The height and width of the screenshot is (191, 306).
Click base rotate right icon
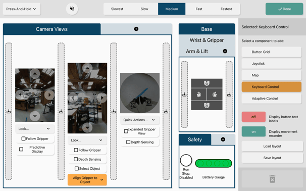coord(215,94)
